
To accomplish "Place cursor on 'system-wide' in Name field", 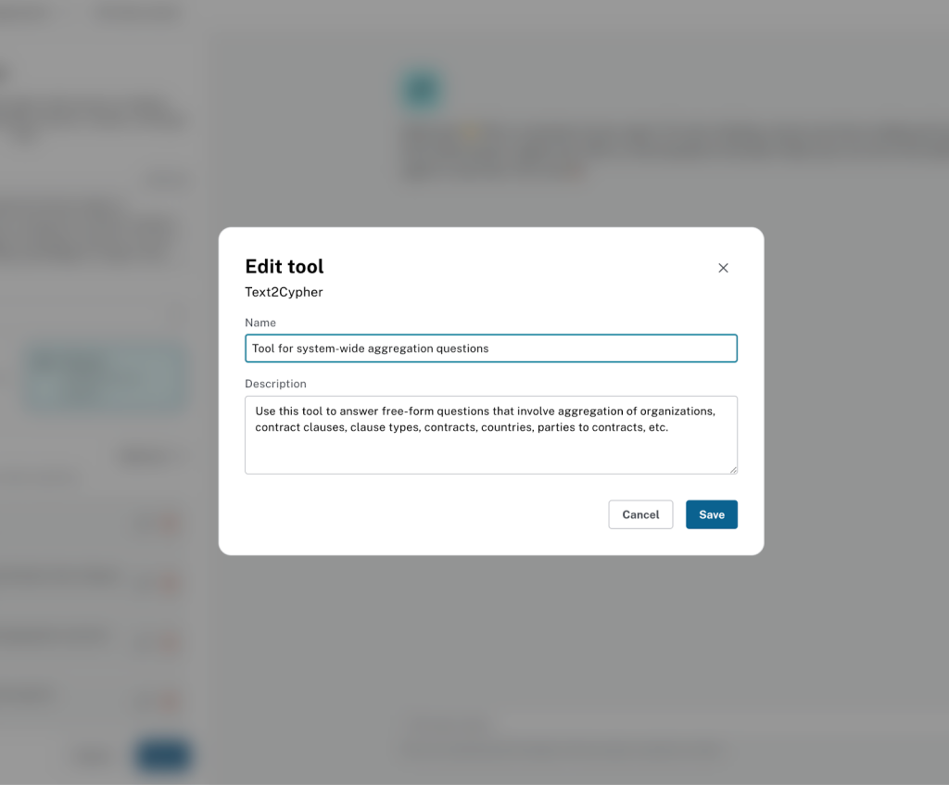I will point(330,348).
